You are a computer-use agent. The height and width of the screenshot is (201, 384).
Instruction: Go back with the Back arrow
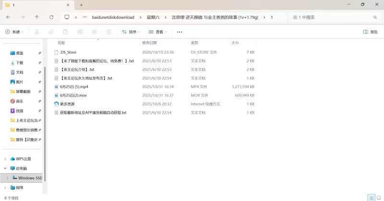click(8, 17)
